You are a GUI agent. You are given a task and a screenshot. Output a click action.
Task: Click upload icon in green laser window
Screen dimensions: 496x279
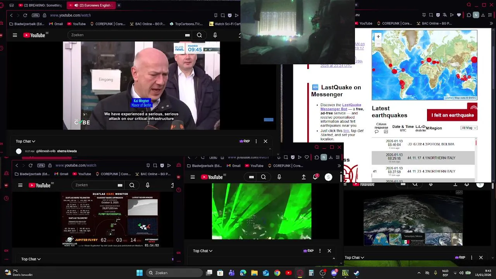(x=304, y=177)
